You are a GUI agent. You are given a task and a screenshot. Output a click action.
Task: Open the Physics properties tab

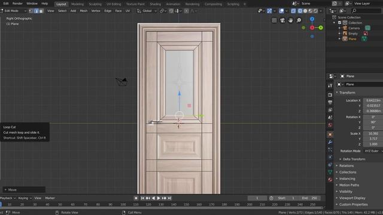pos(330,157)
